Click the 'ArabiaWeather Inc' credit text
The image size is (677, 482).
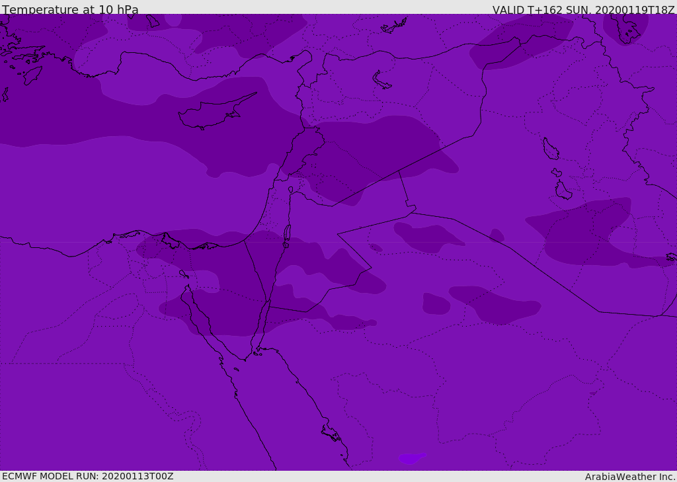(630, 477)
